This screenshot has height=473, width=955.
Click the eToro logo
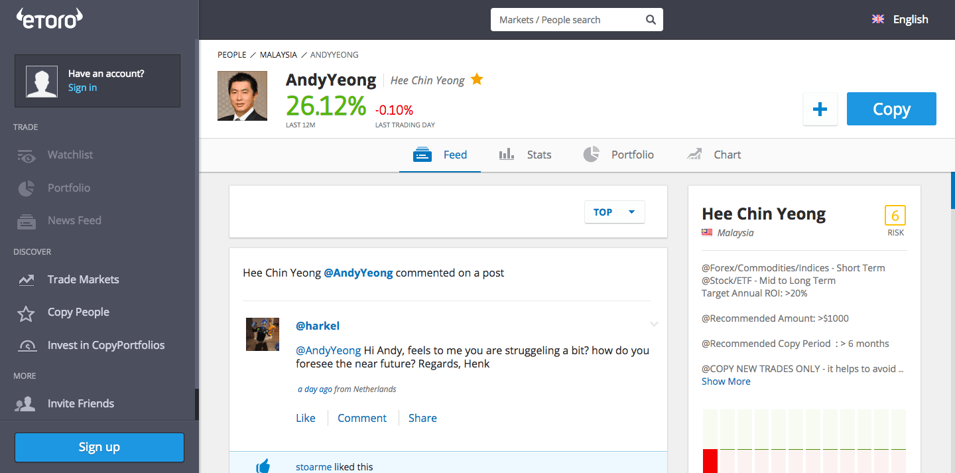(x=50, y=19)
